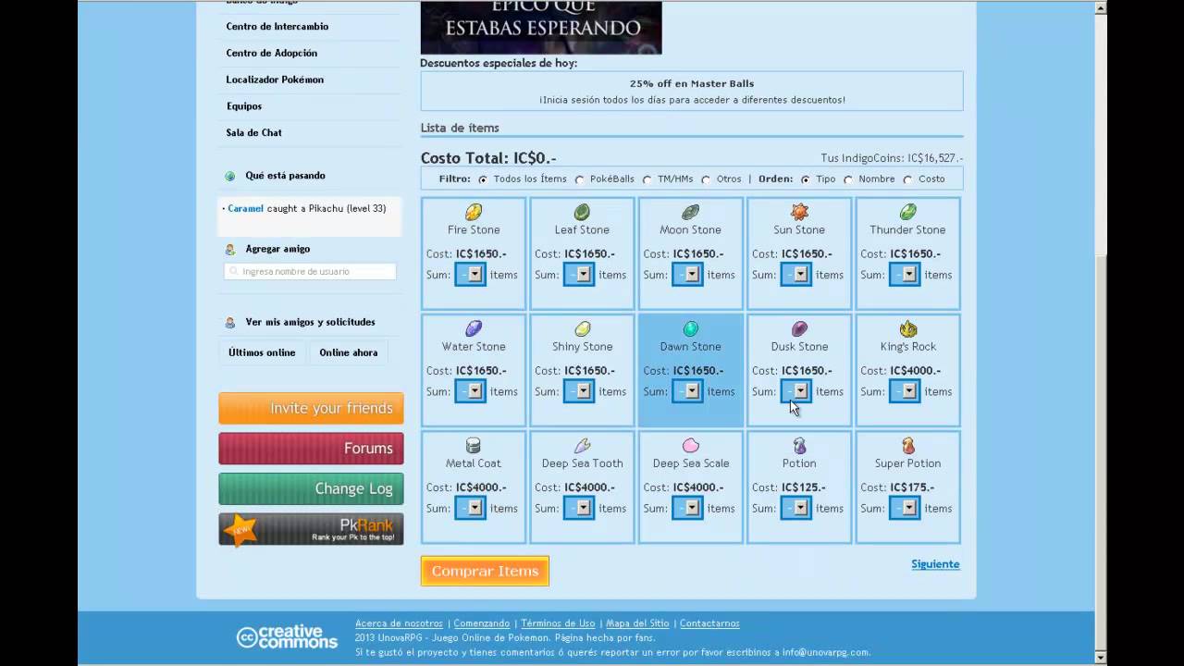
Task: Click the Creative Commons logo
Action: coord(288,636)
